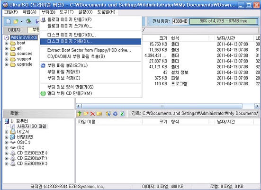Click the red X delete icon
The height and width of the screenshot is (190, 261).
pyautogui.click(x=92, y=114)
